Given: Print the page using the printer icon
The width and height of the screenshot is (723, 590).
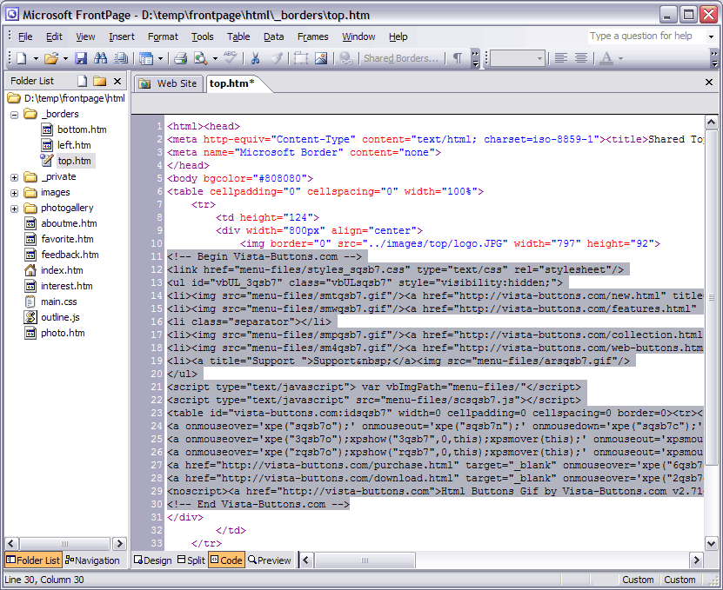Looking at the screenshot, I should (x=180, y=58).
